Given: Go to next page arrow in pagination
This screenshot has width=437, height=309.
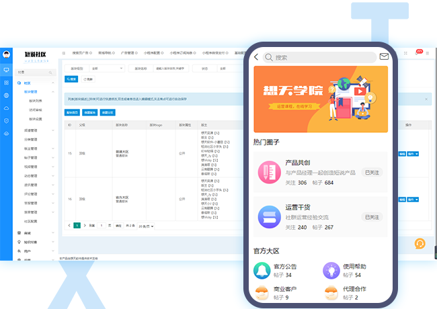Looking at the screenshot, I should click(85, 226).
